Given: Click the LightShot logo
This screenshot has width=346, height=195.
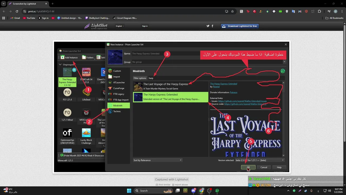Looking at the screenshot, I should point(95,26).
